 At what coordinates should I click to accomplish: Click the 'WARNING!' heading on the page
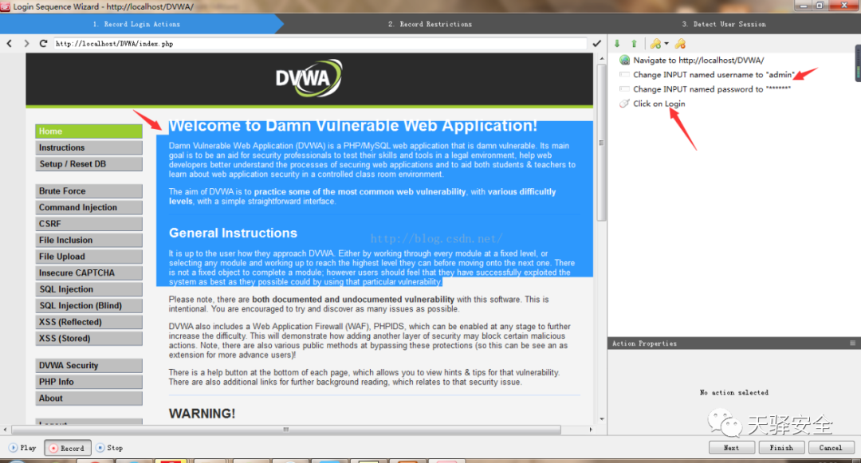[x=202, y=414]
